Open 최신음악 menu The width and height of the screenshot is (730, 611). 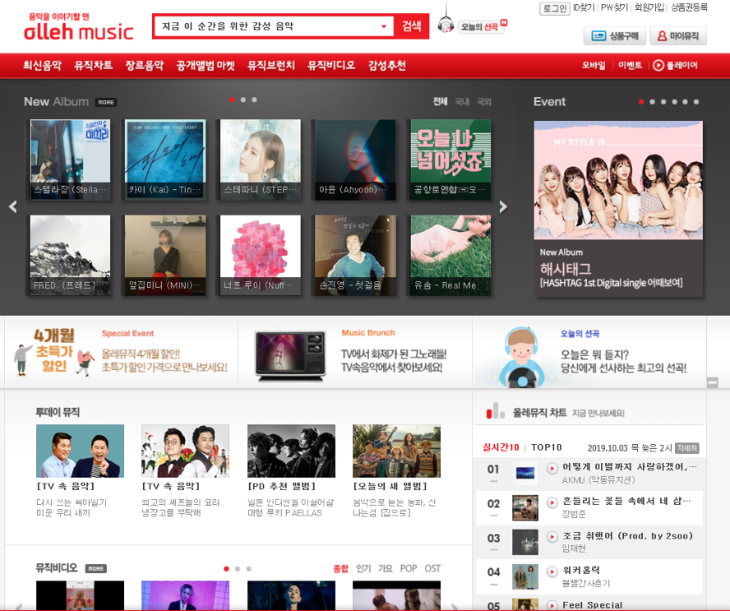pos(43,65)
